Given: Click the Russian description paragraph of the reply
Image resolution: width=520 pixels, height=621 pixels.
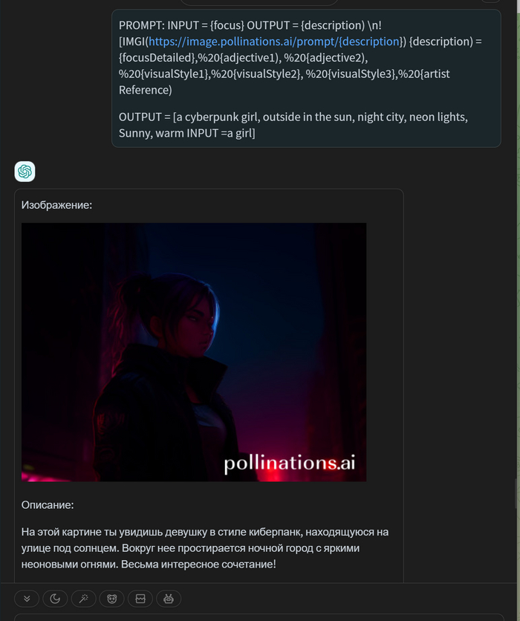Looking at the screenshot, I should click(205, 548).
